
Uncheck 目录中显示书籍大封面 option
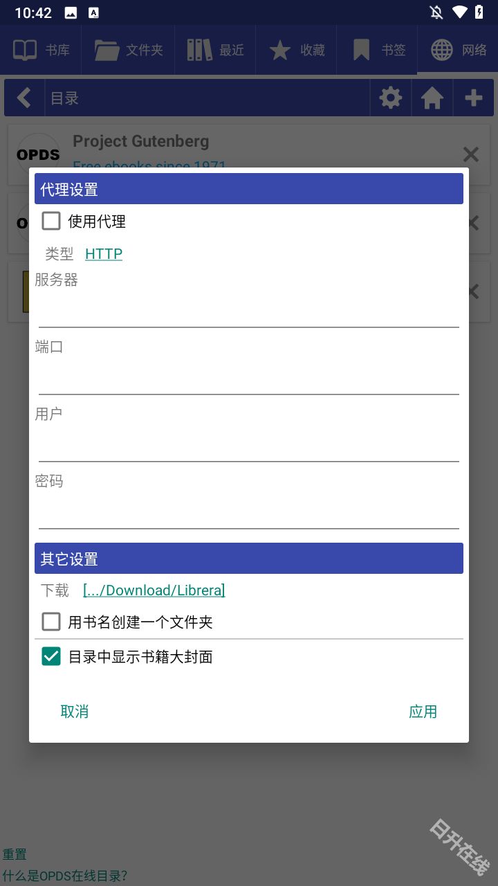[x=51, y=656]
